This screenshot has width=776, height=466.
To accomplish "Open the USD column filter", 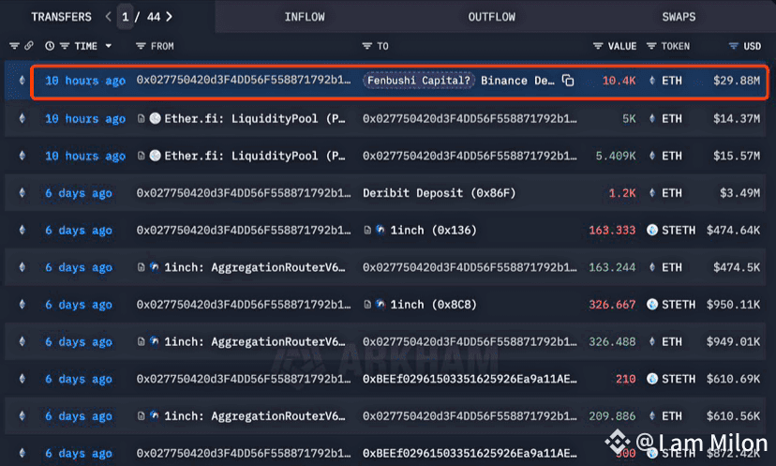I will [733, 46].
